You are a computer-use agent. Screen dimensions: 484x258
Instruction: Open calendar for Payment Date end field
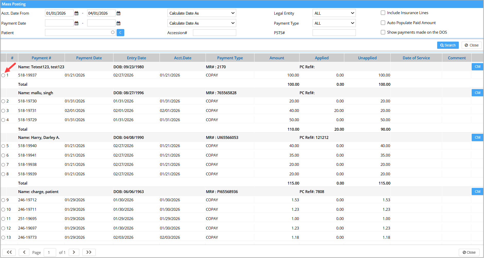click(118, 23)
